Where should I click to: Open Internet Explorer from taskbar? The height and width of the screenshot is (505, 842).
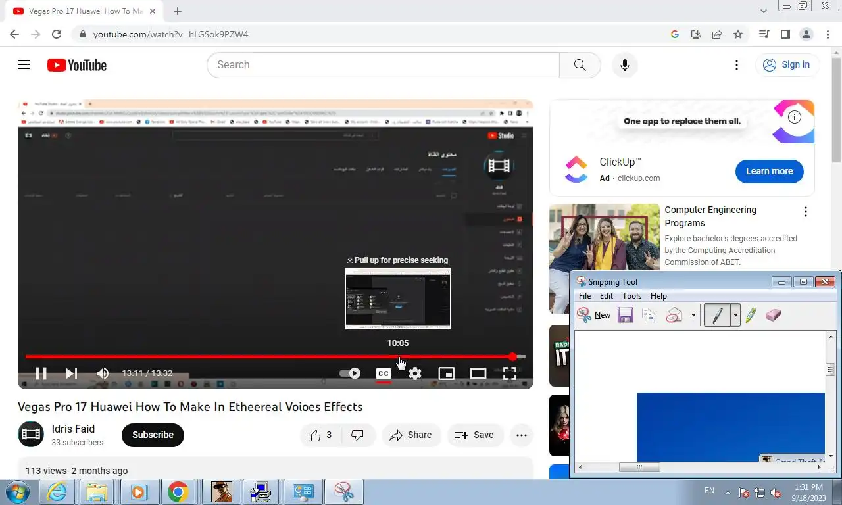click(x=57, y=492)
